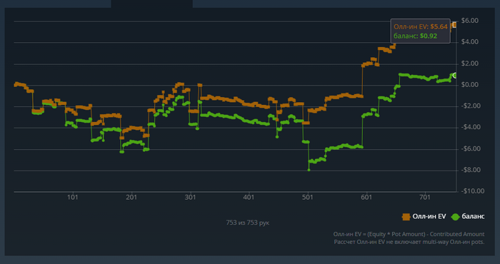Click the $0.00 y-axis label
Image resolution: width=500 pixels, height=264 pixels.
[469, 85]
